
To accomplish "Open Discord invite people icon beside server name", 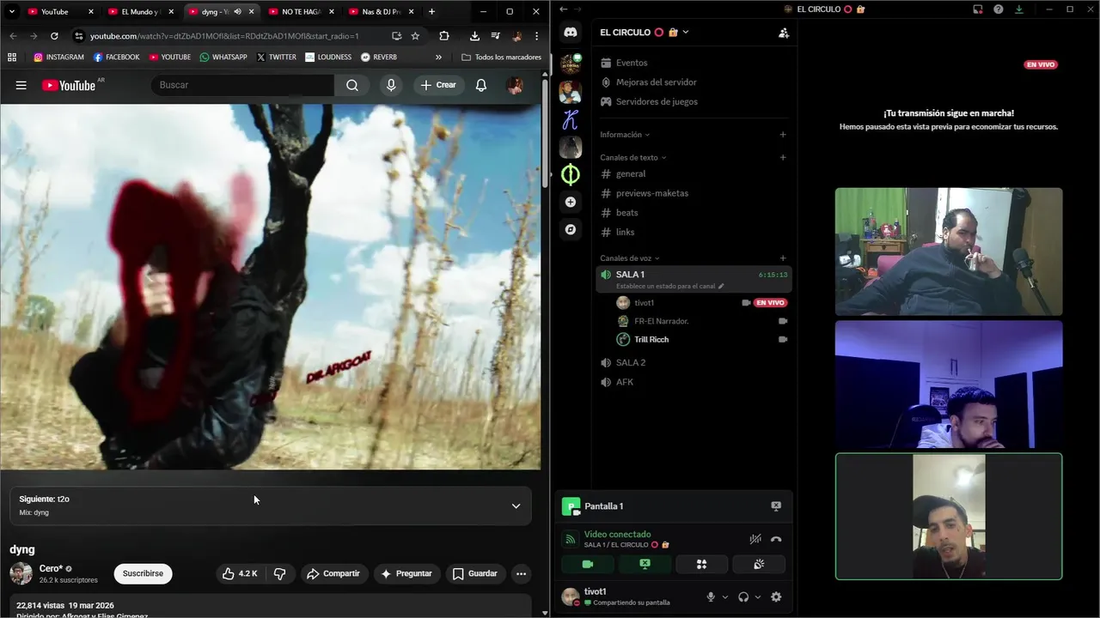I will click(x=783, y=33).
